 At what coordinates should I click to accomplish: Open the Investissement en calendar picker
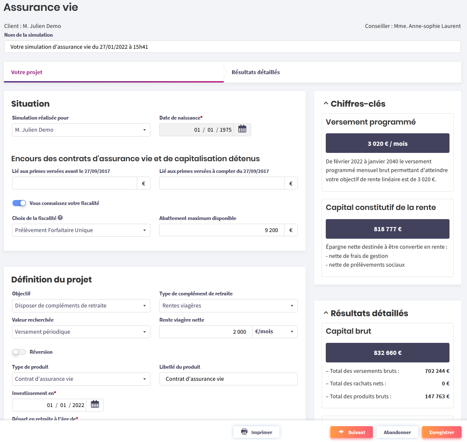95,405
